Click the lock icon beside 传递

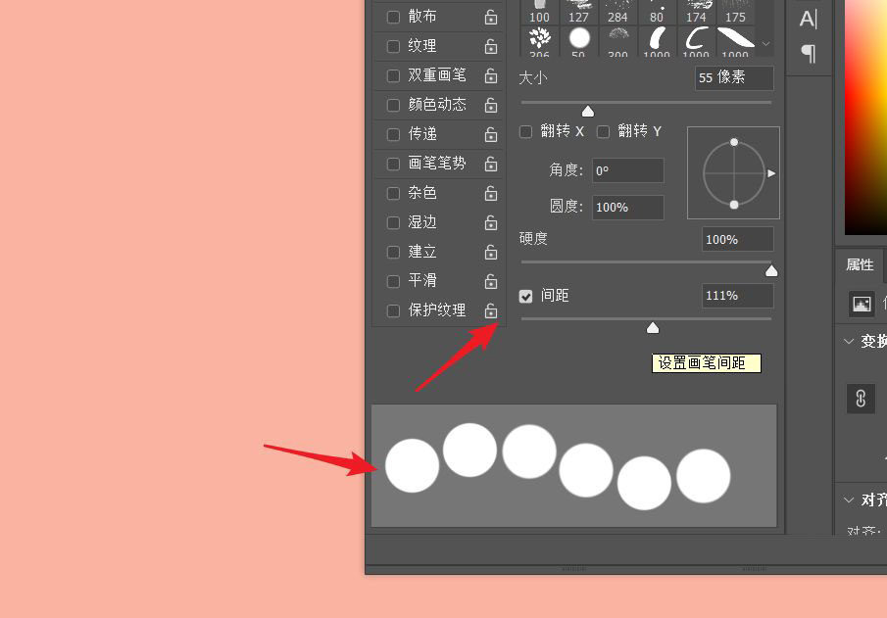click(x=490, y=134)
